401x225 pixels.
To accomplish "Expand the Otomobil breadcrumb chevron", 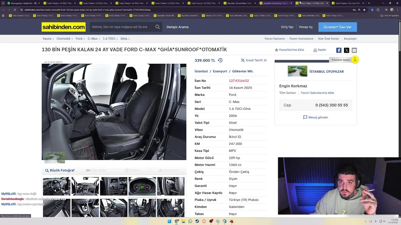I will coord(73,39).
